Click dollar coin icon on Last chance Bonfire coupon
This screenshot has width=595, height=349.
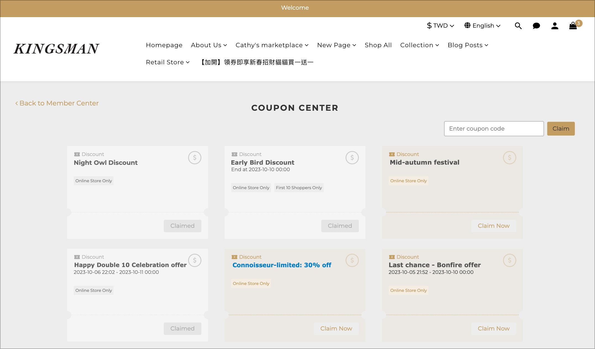point(510,260)
